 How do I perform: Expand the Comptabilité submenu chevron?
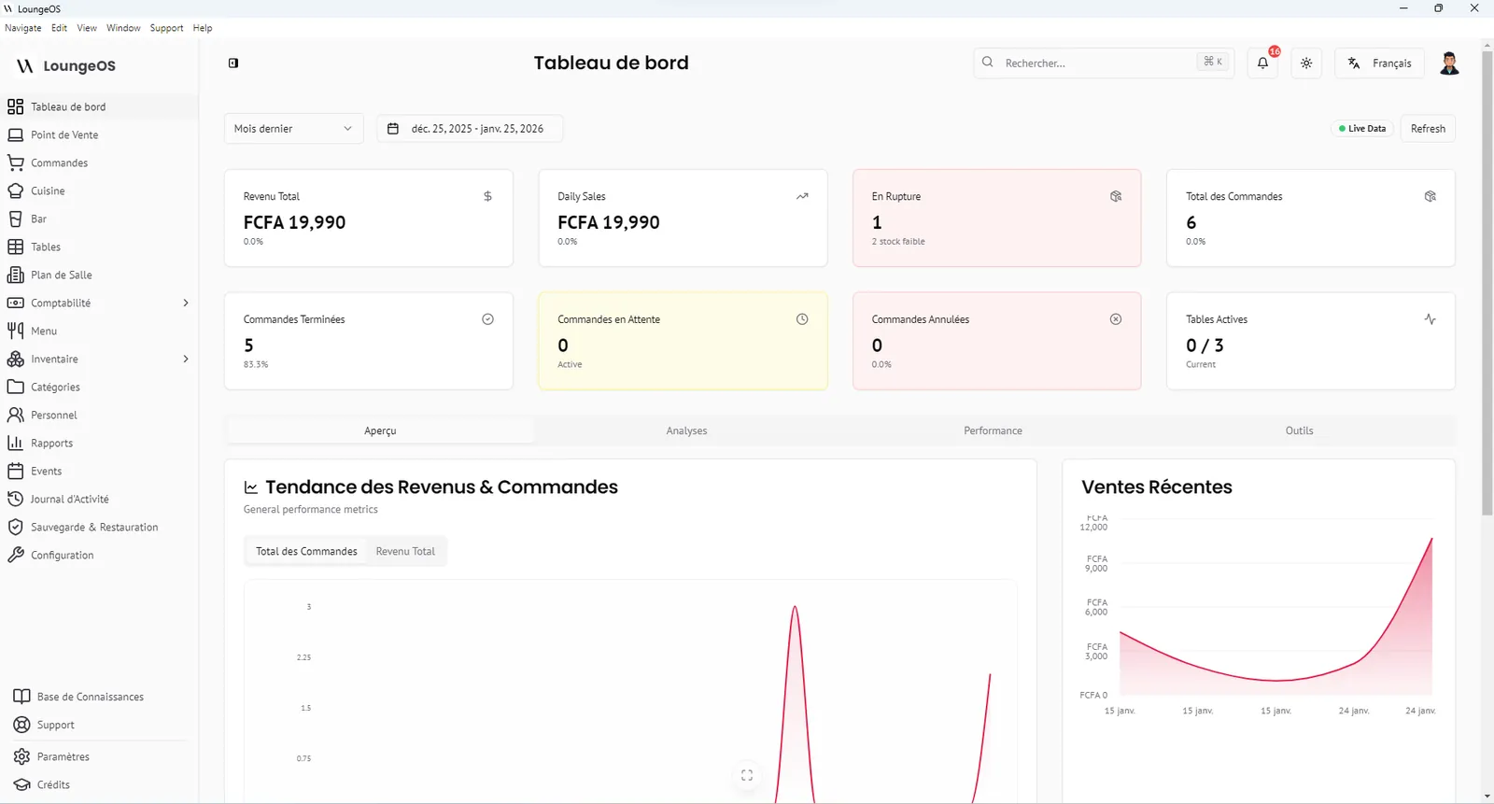186,303
